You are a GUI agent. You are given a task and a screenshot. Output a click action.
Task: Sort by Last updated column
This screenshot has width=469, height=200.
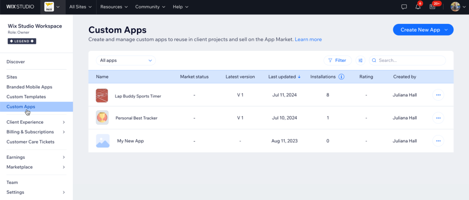pyautogui.click(x=282, y=77)
